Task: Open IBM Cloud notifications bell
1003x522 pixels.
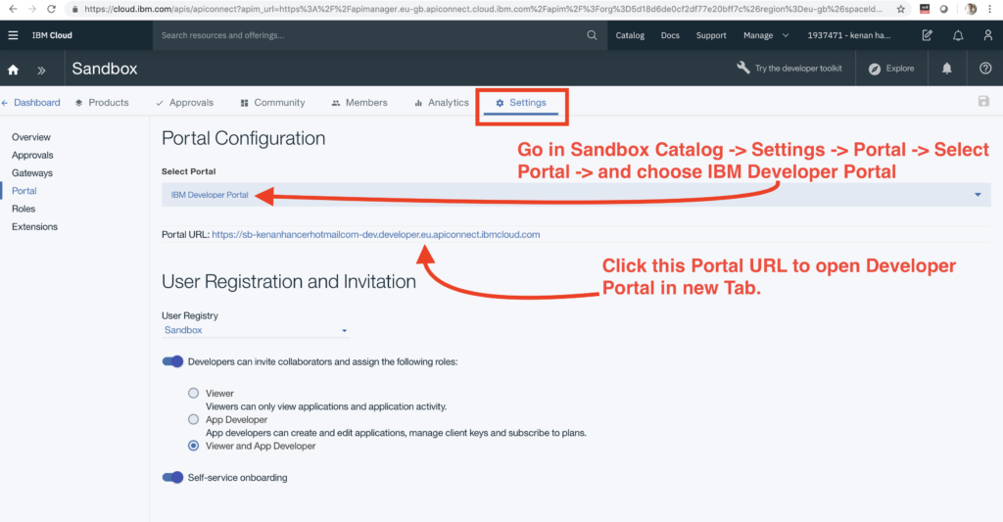Action: point(958,35)
